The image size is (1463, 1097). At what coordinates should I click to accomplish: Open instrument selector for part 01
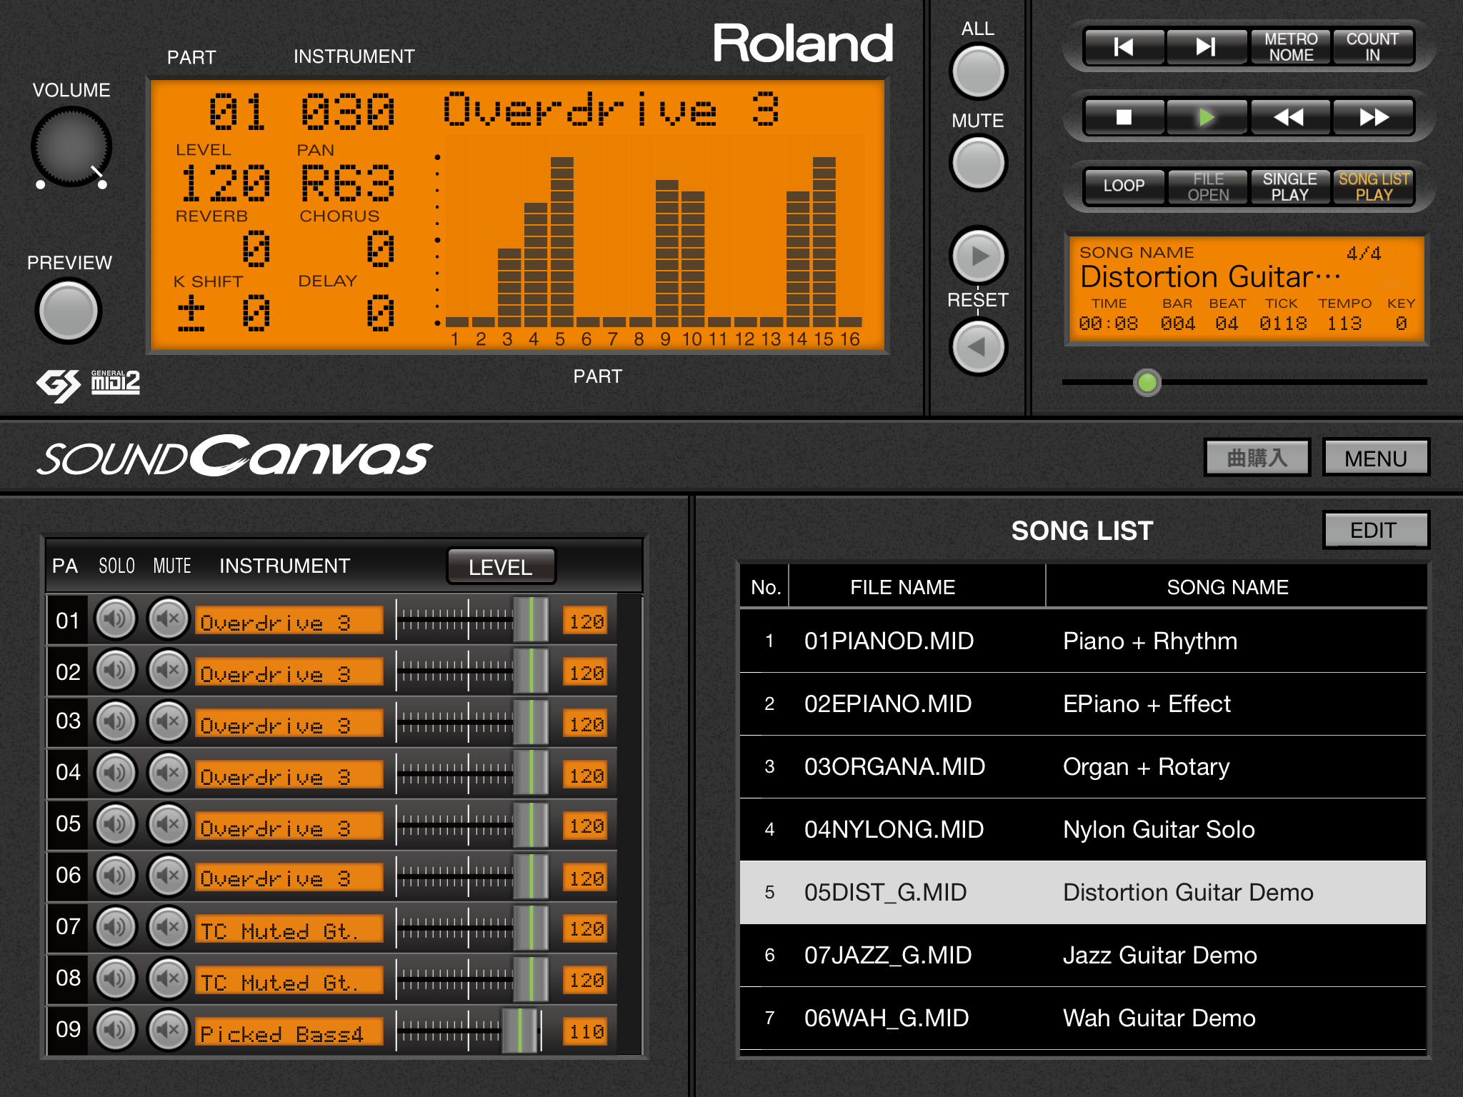(x=289, y=621)
